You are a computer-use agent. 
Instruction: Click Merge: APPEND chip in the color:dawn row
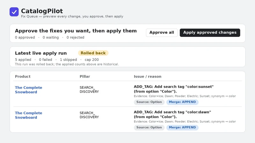coord(182,127)
